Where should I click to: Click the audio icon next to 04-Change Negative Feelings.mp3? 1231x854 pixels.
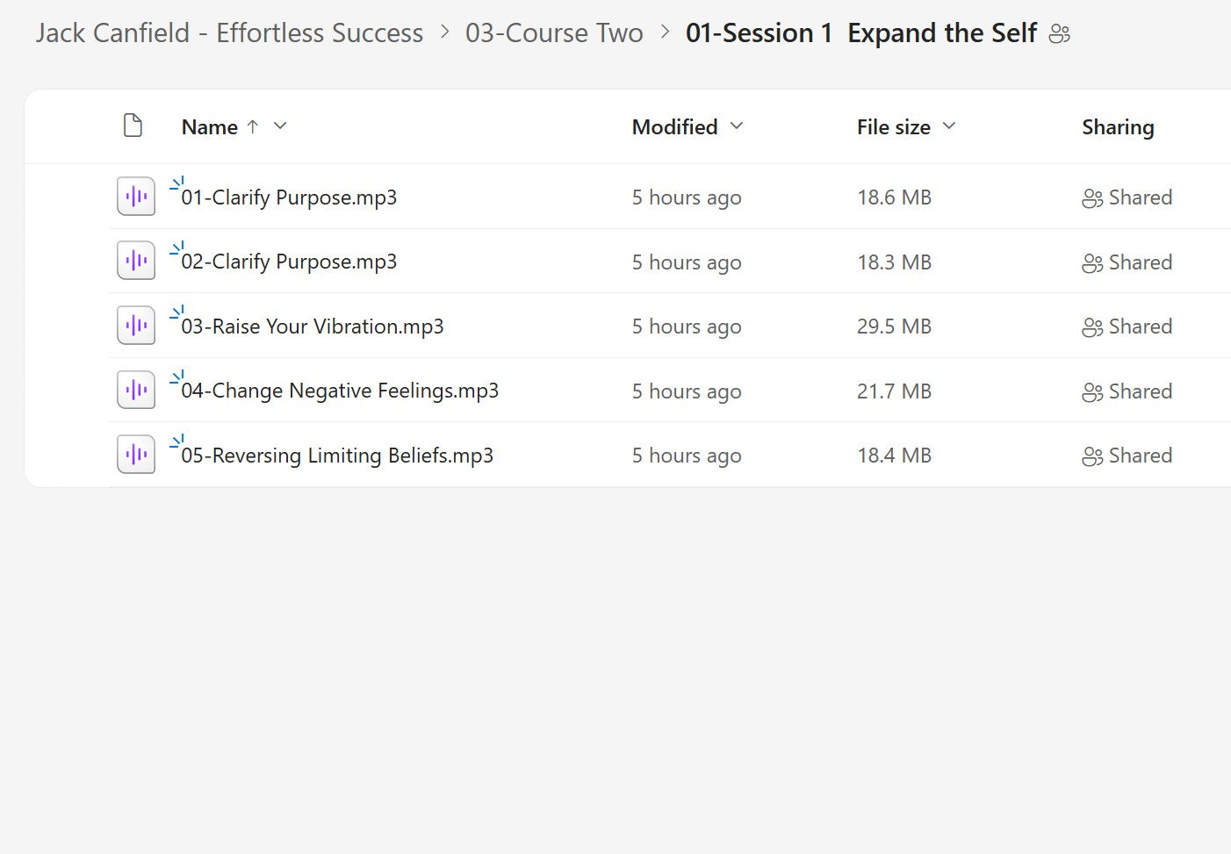[135, 389]
